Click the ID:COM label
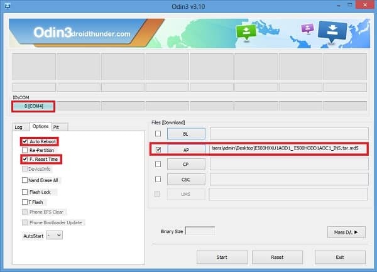377x272 pixels. click(21, 97)
